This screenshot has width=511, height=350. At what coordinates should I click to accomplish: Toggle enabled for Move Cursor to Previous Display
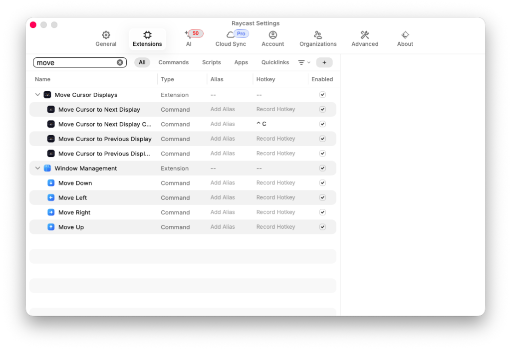pyautogui.click(x=322, y=139)
